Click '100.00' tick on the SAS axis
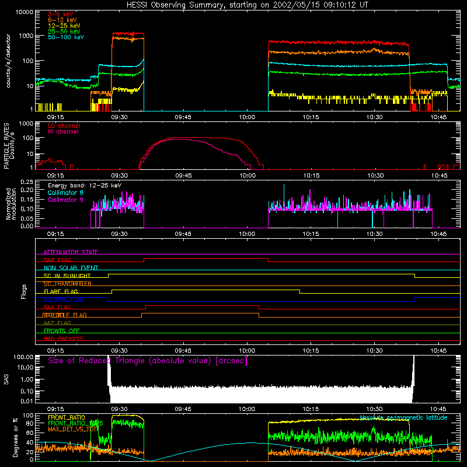 (23, 357)
